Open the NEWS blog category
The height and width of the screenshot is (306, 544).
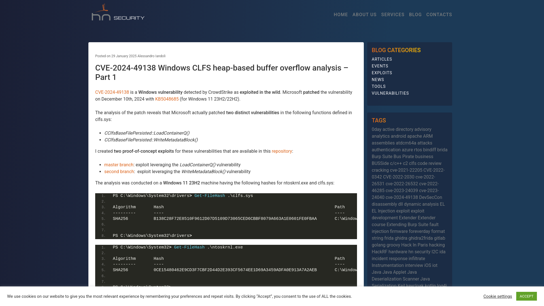click(378, 79)
